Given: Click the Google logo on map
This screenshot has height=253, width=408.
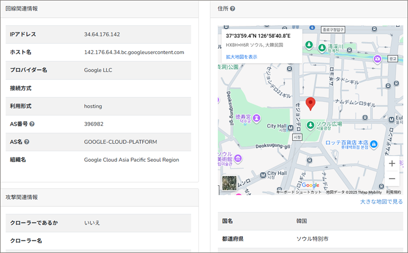Looking at the screenshot, I should point(310,185).
